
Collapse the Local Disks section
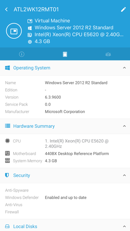click(124, 226)
